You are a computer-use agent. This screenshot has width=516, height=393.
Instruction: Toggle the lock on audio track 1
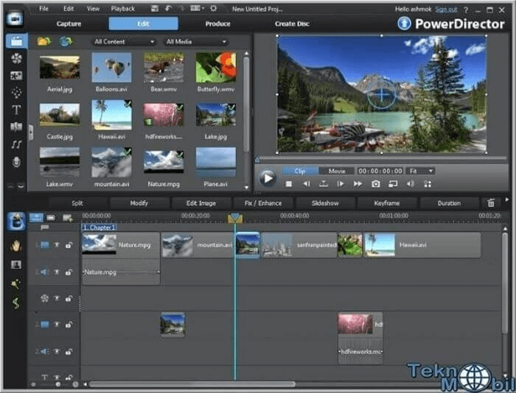click(x=69, y=272)
